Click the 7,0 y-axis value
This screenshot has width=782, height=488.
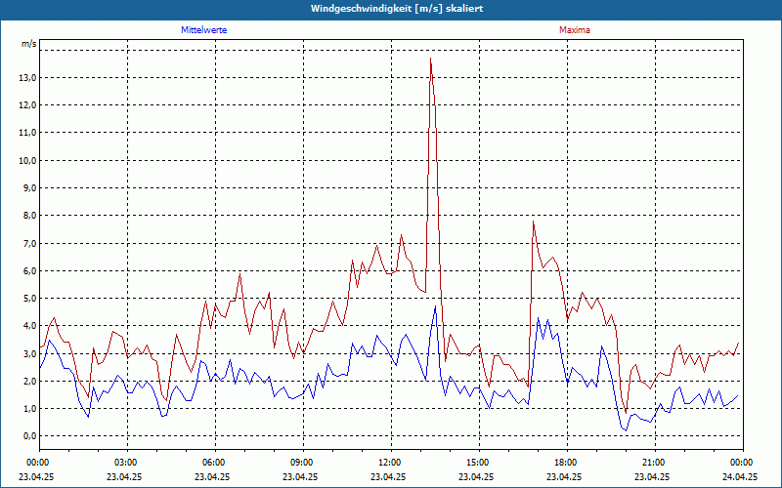(x=30, y=243)
